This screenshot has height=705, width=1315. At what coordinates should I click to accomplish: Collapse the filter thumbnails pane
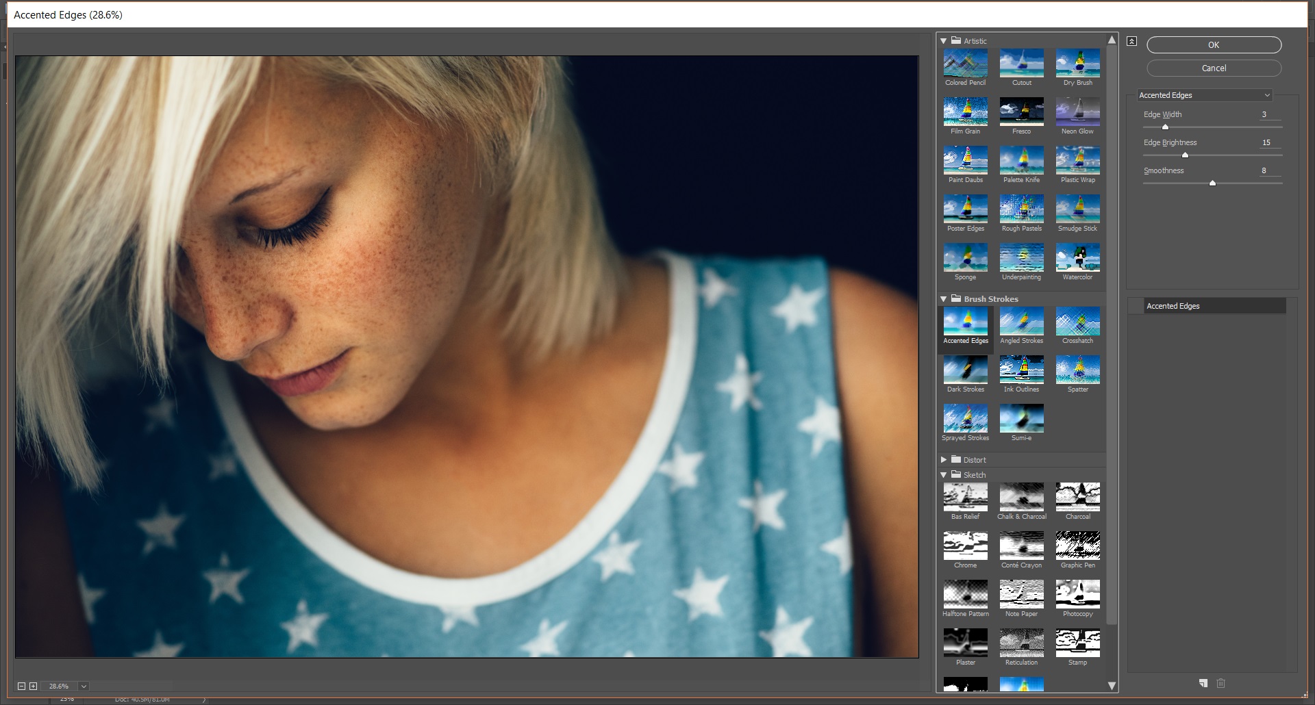pos(1131,41)
